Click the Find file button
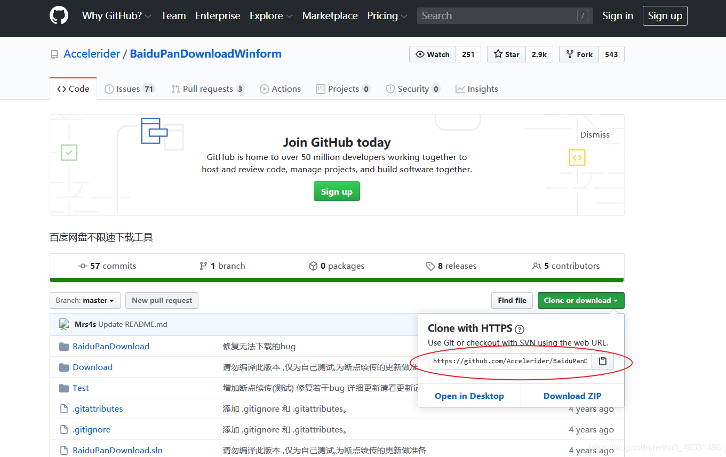This screenshot has width=726, height=457. coord(512,301)
